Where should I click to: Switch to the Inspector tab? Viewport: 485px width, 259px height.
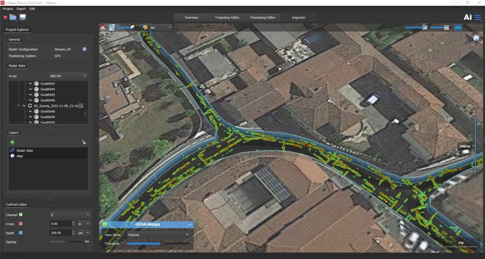tap(298, 18)
